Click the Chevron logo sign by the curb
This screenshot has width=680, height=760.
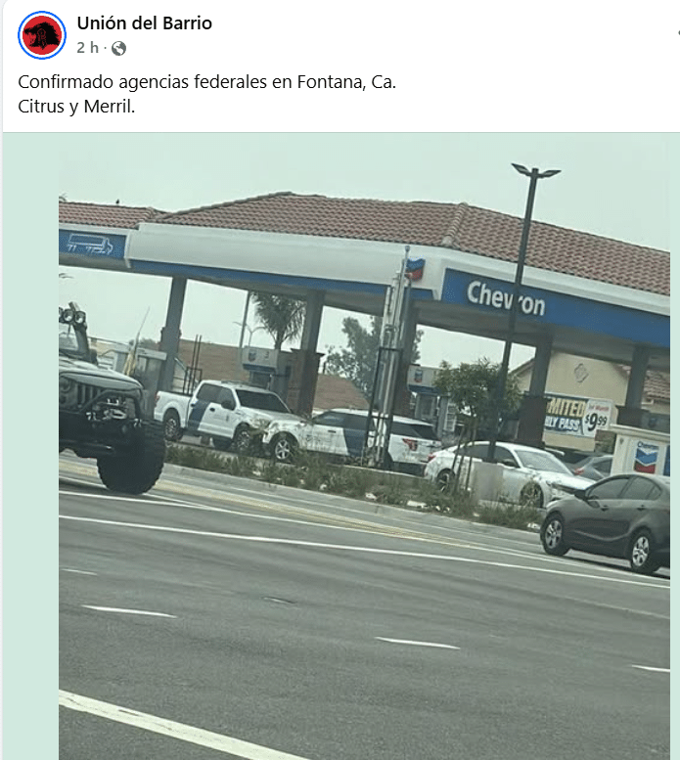646,458
